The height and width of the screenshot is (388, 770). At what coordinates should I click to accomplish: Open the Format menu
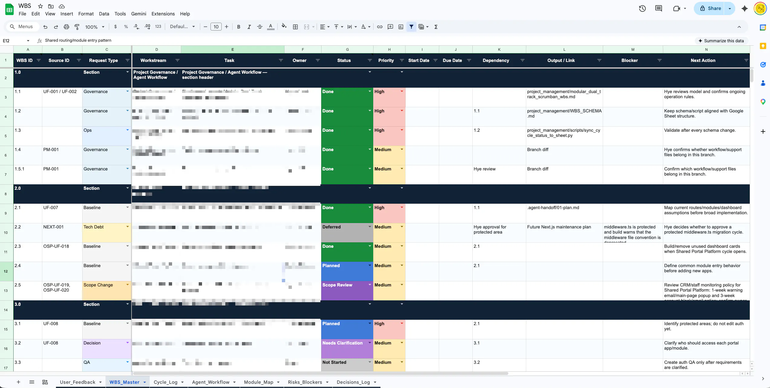(x=86, y=14)
